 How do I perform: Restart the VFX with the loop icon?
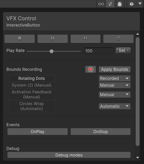[118, 39]
